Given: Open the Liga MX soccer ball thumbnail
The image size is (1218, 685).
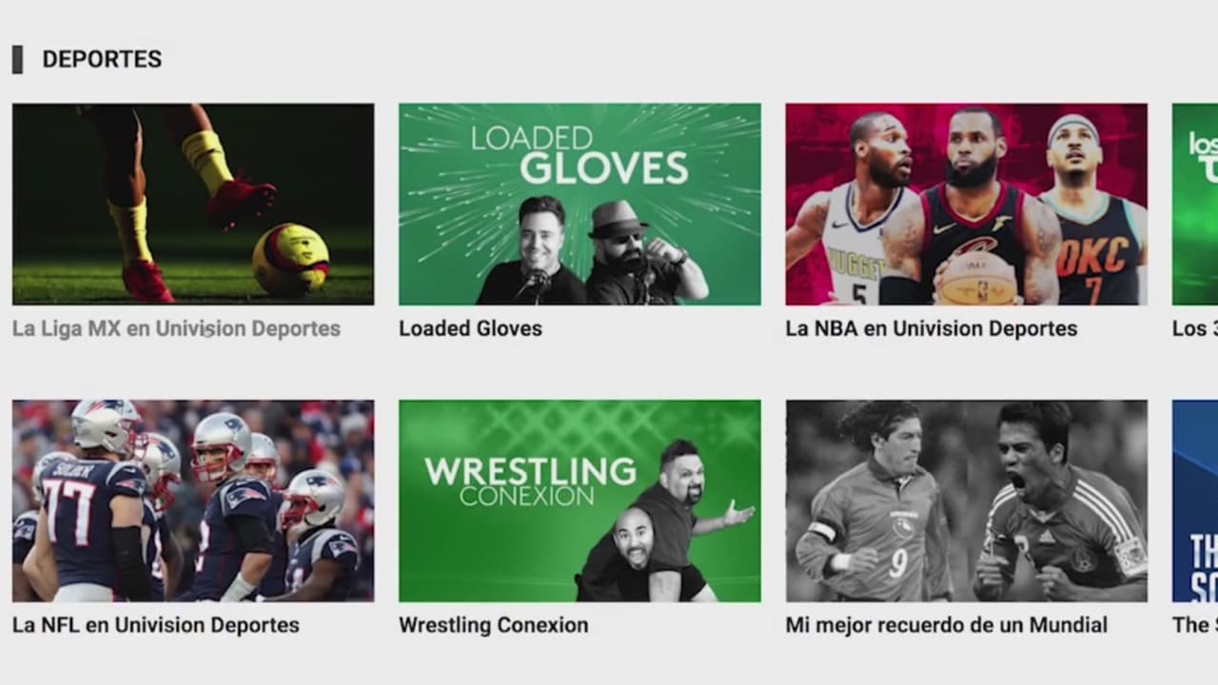Looking at the screenshot, I should [x=193, y=204].
